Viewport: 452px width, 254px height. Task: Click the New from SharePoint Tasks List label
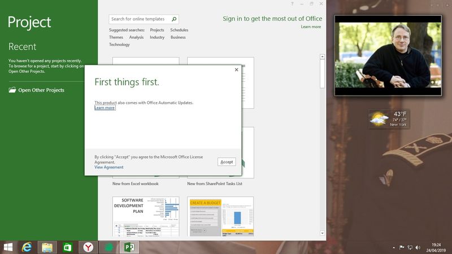pos(215,183)
